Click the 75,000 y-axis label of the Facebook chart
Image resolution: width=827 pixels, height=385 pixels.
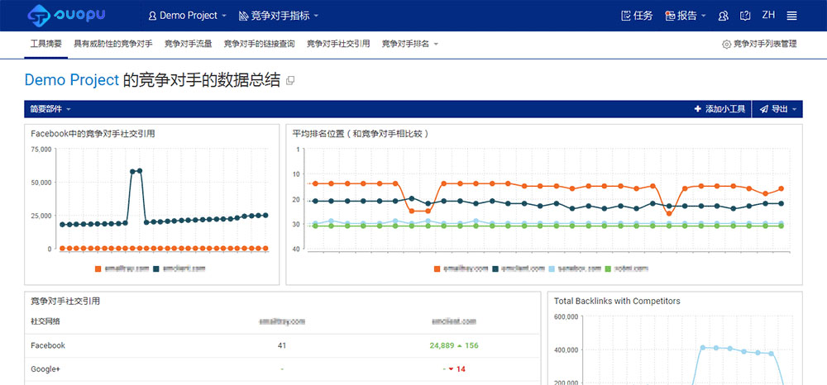pos(41,149)
